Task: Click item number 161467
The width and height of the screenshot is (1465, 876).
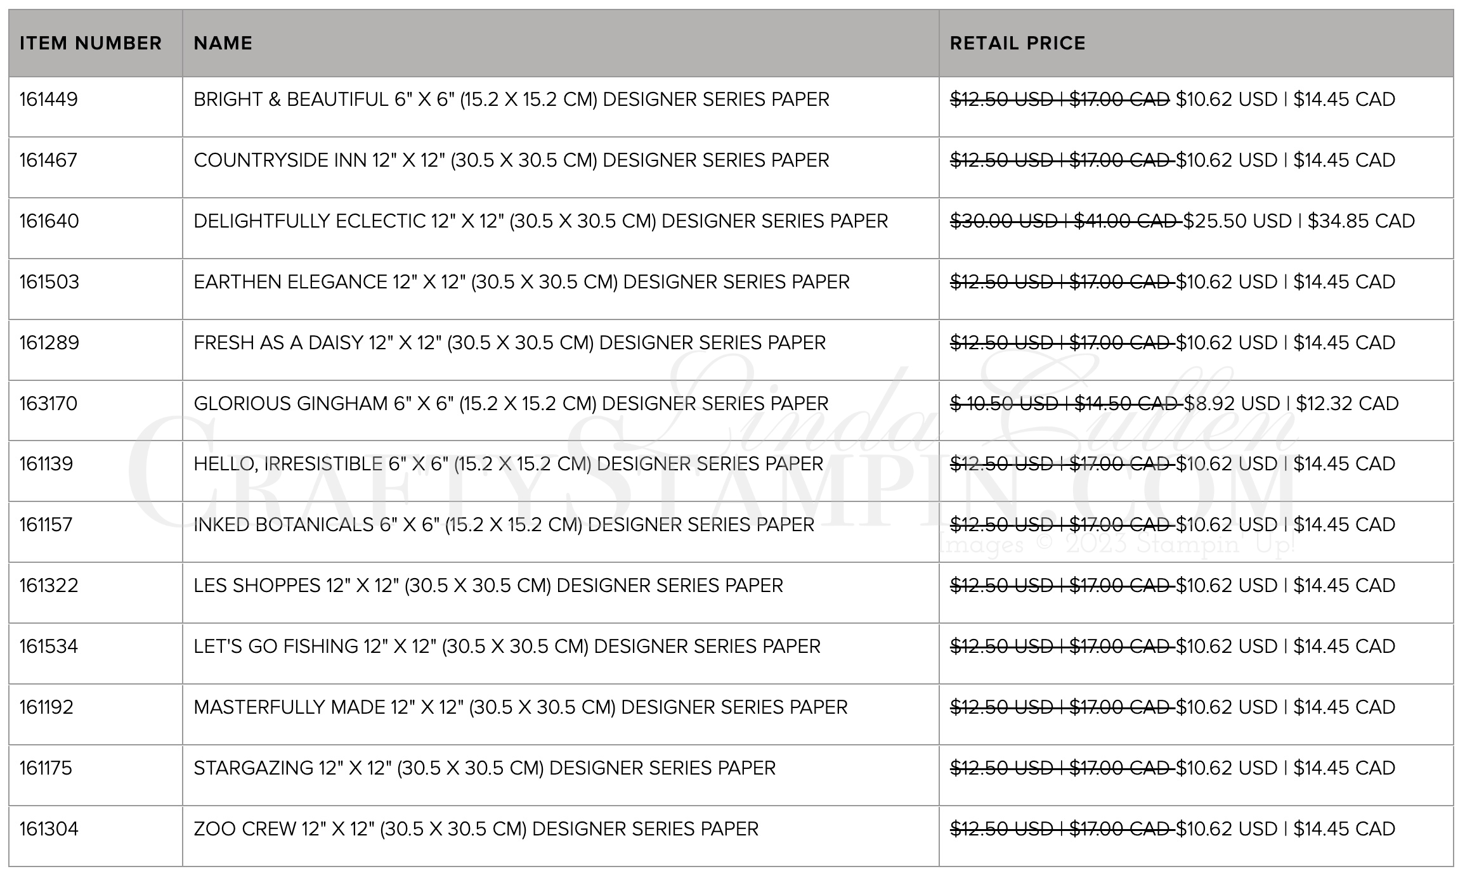Action: (49, 160)
